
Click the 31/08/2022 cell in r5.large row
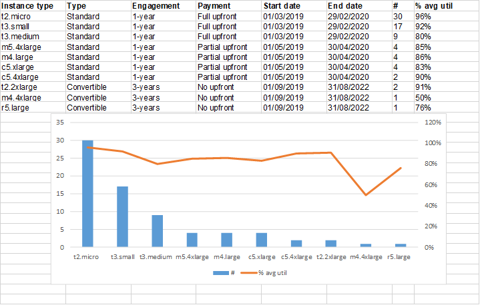point(359,108)
